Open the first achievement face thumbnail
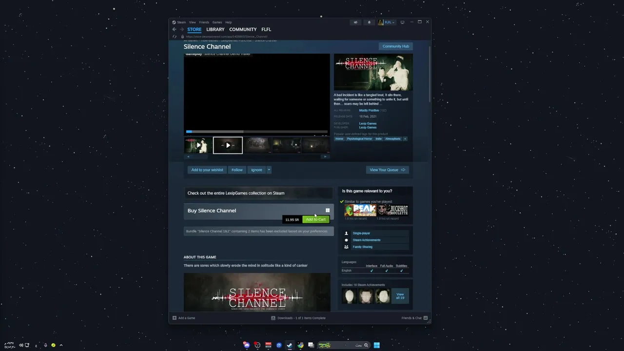 pyautogui.click(x=350, y=296)
